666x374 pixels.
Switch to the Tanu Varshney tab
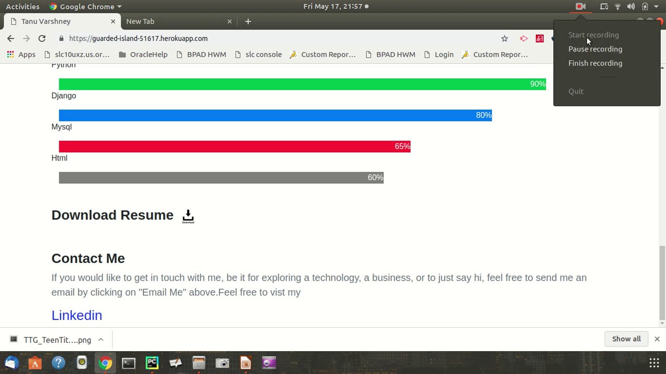(61, 21)
